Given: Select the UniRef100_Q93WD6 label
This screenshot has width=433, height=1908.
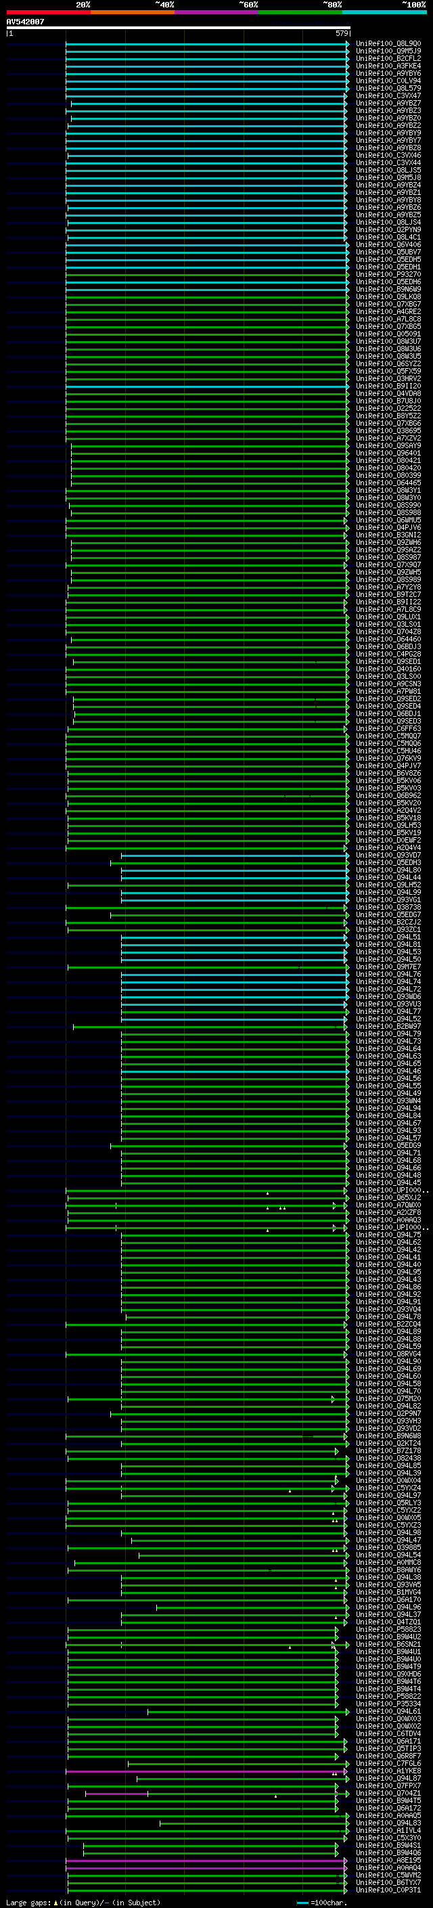Looking at the screenshot, I should coord(388,997).
